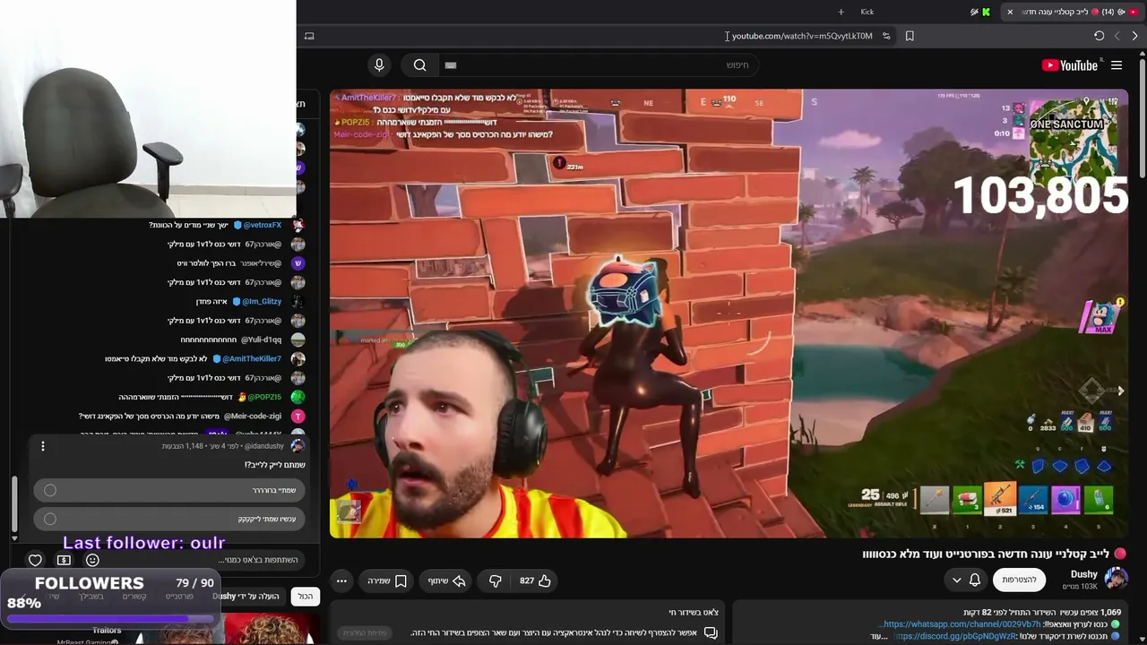The image size is (1147, 645).
Task: Click the browser address bar URL
Action: [x=802, y=36]
